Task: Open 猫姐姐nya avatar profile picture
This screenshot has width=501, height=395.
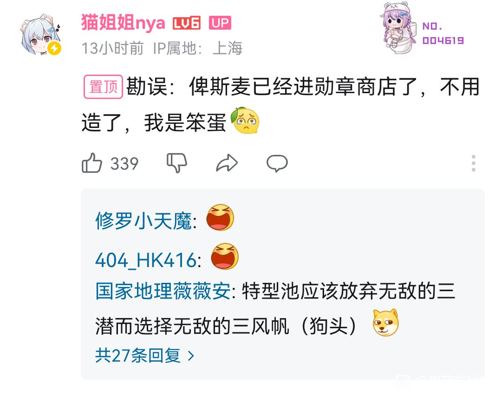Action: pos(40,34)
